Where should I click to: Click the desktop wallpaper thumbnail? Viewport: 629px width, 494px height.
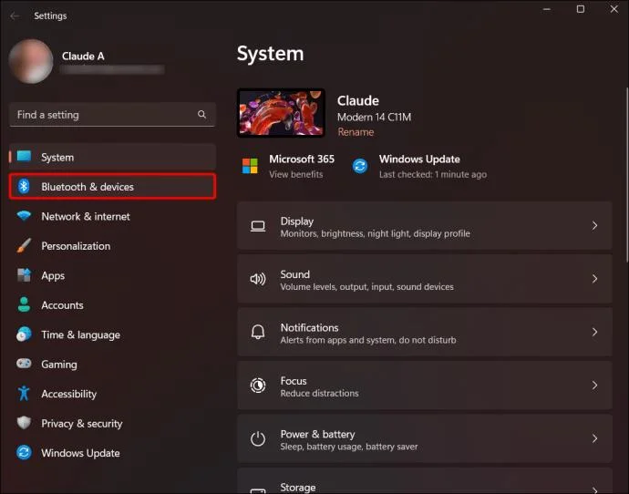pyautogui.click(x=281, y=113)
